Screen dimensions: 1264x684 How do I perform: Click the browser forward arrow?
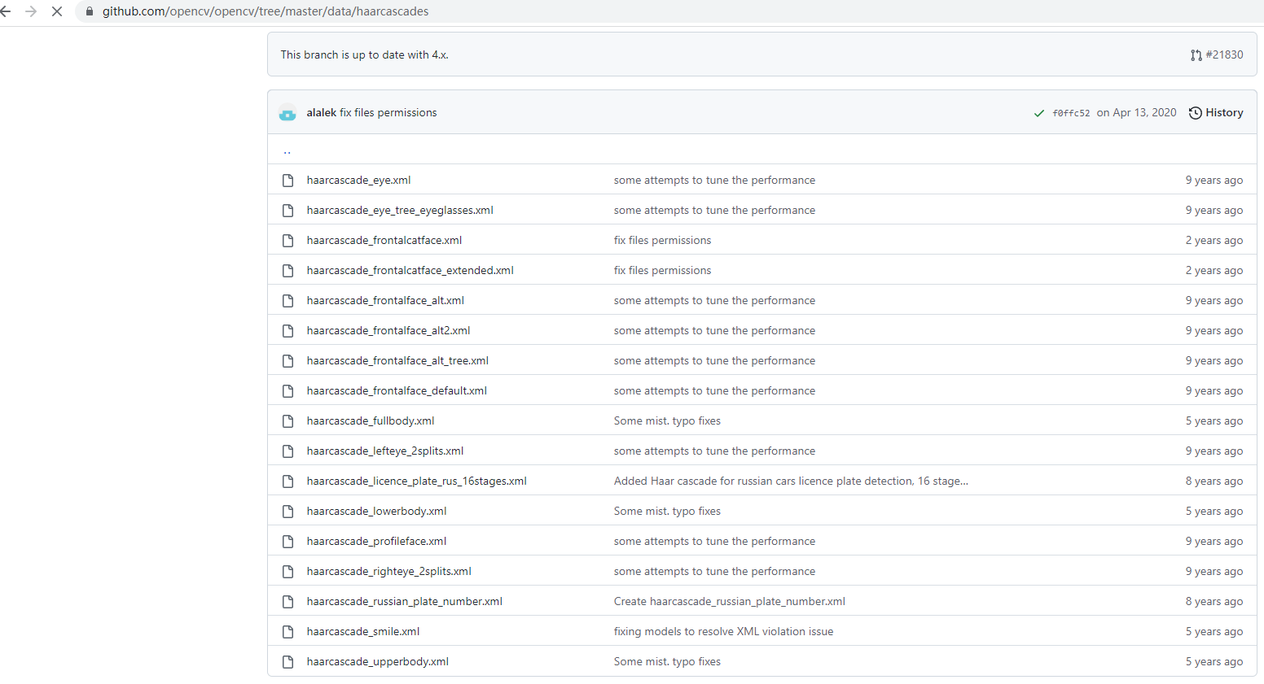[31, 11]
